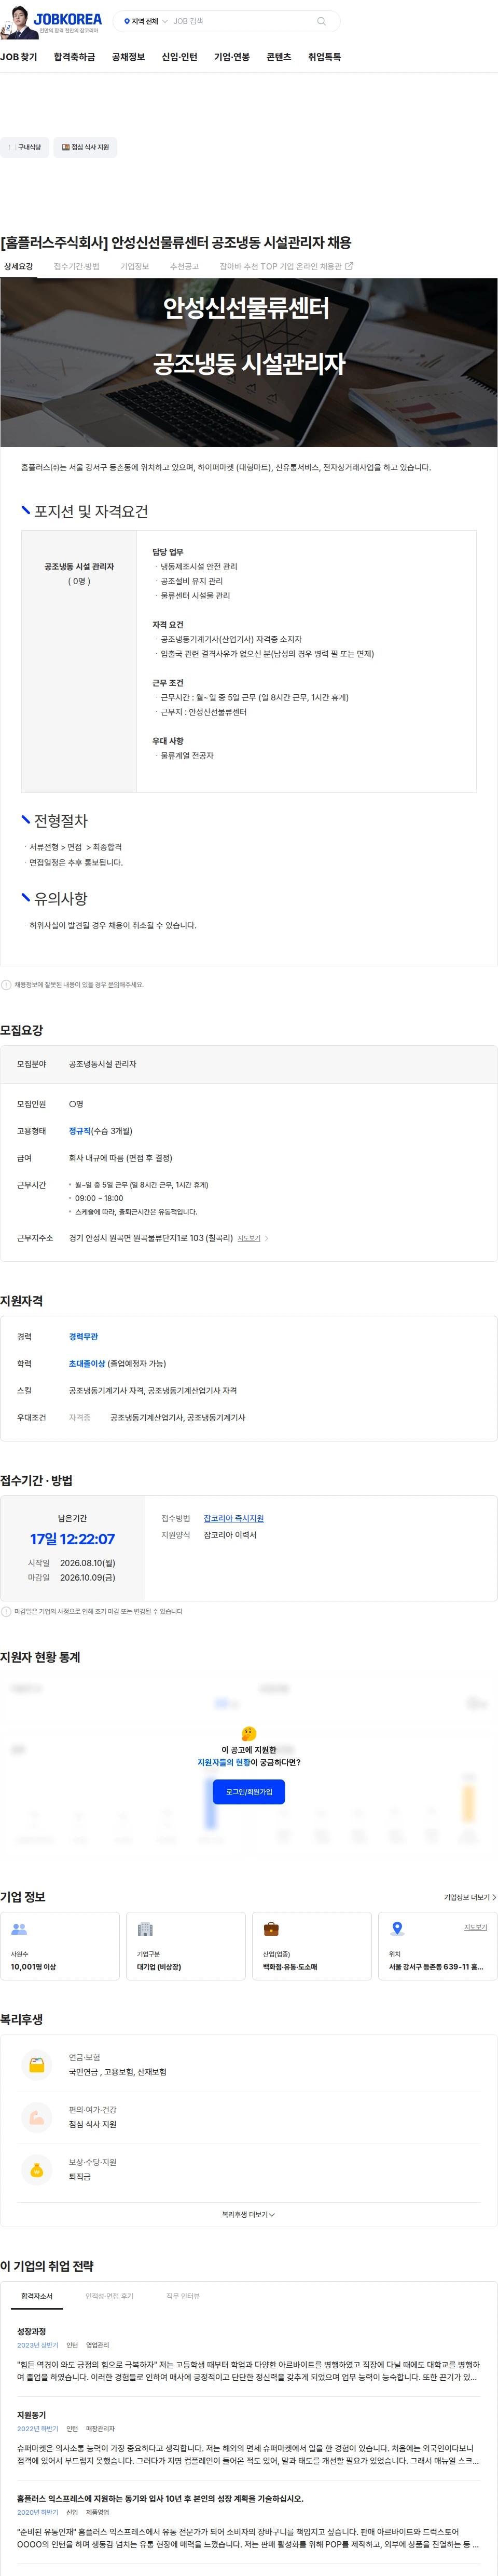Click the 산업(업종) briefcase icon

pyautogui.click(x=271, y=1929)
